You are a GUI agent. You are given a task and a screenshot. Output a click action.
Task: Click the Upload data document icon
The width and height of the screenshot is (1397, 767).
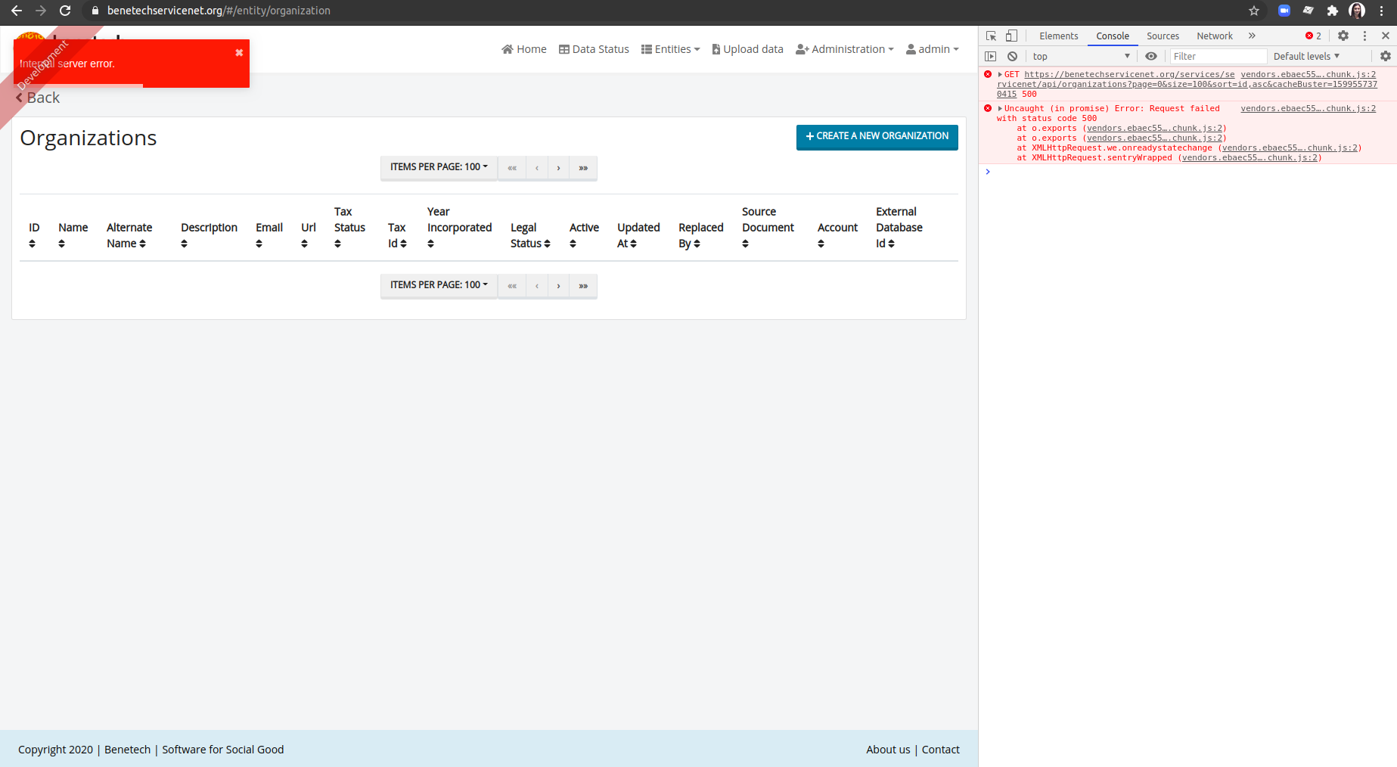pyautogui.click(x=716, y=48)
